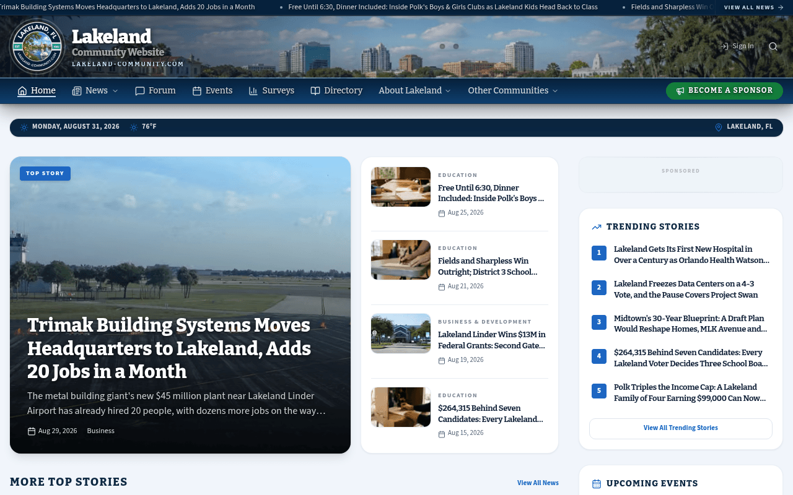Click View All News in the top ticker

[754, 7]
